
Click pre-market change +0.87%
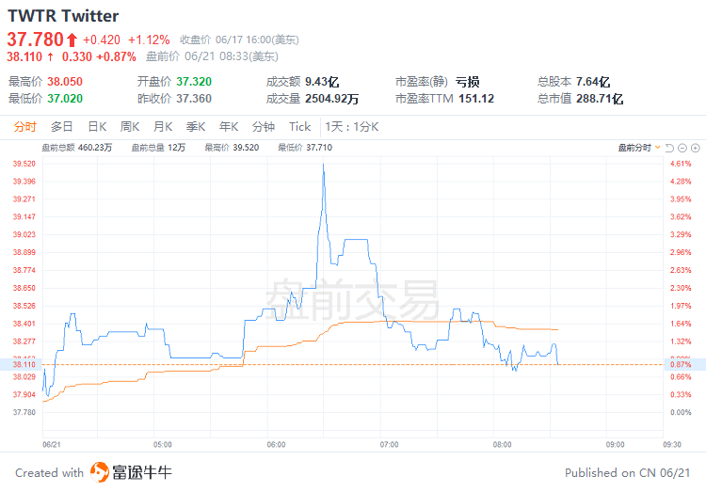pos(117,56)
